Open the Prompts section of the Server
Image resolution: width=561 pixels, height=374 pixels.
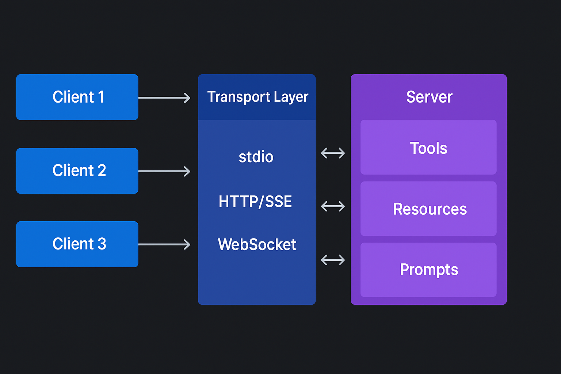click(x=429, y=270)
